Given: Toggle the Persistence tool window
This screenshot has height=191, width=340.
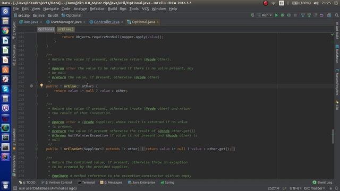Looking at the screenshot, I should pyautogui.click(x=14, y=166).
